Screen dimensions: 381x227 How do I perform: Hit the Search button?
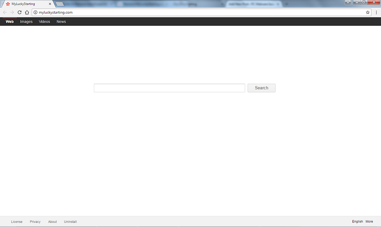pyautogui.click(x=261, y=88)
